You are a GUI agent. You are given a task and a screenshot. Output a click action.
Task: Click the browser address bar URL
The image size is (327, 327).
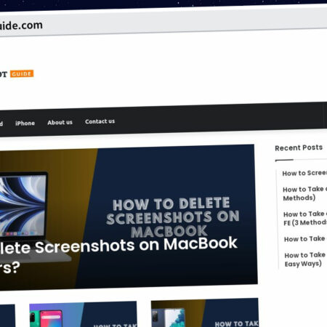coord(21,25)
